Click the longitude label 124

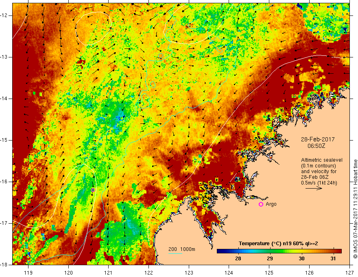pos(229,273)
